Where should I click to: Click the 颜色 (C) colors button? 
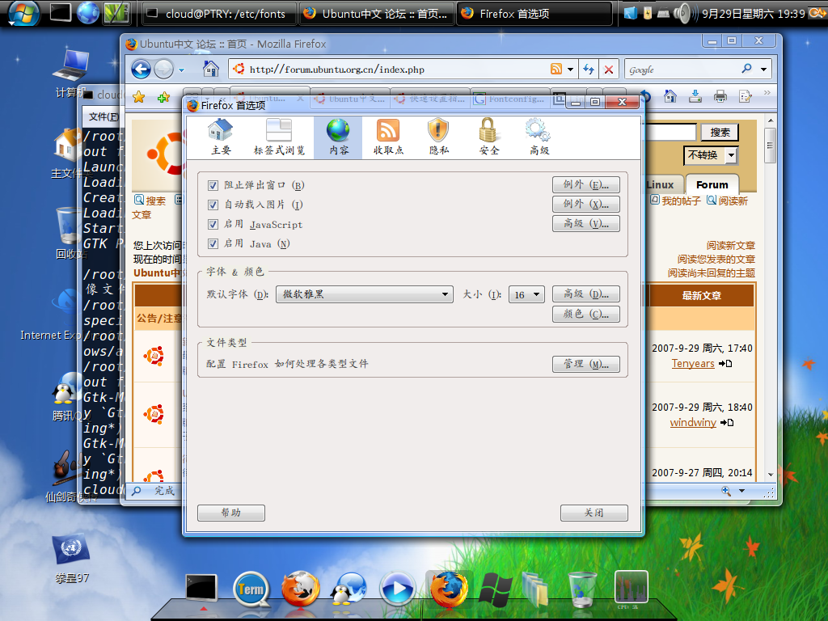tap(586, 315)
